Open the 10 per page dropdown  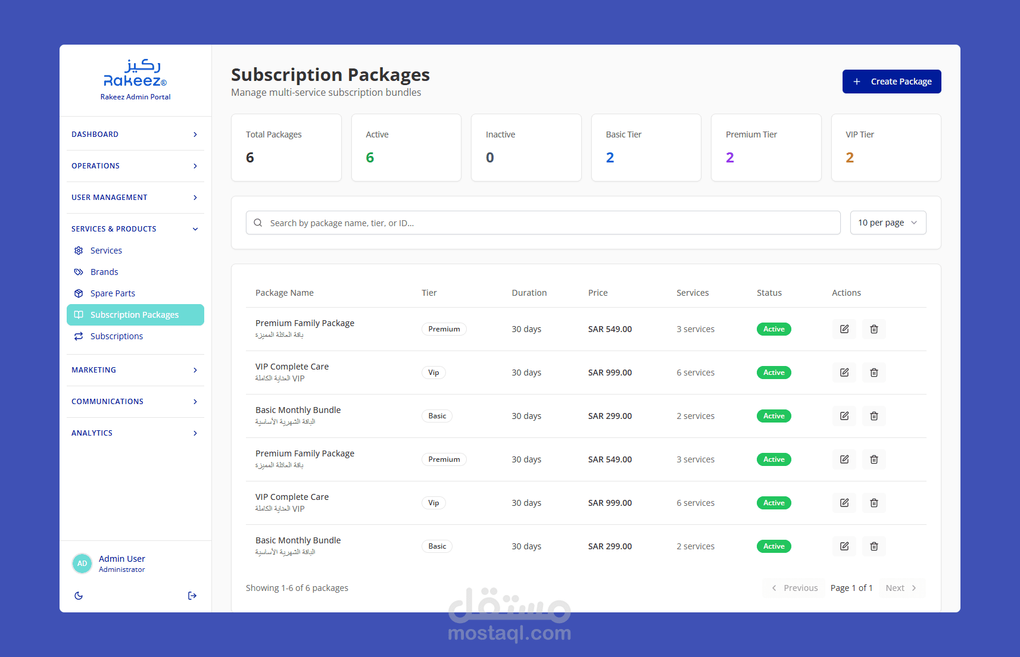coord(888,223)
